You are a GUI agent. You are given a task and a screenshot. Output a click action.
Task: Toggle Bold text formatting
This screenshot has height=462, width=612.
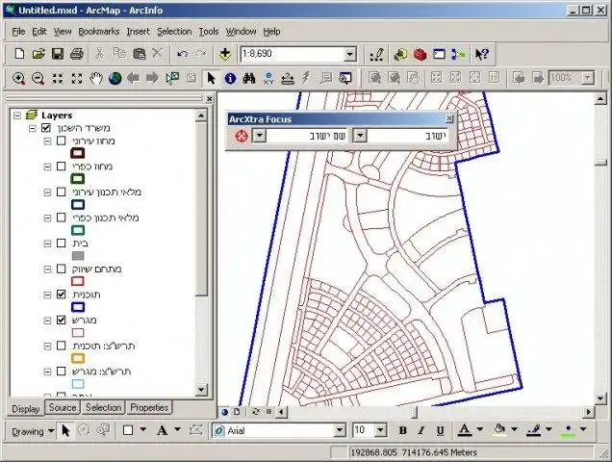pyautogui.click(x=402, y=431)
